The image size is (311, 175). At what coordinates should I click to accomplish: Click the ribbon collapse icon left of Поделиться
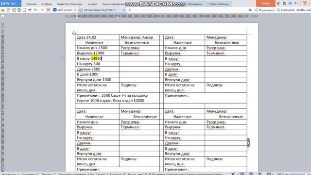click(x=250, y=10)
